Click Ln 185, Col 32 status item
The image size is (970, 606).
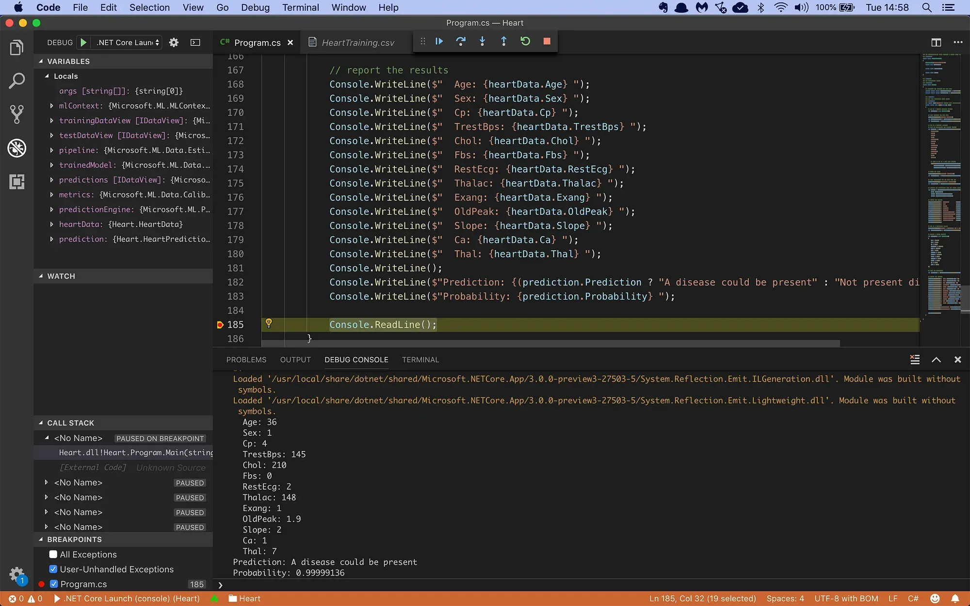pos(702,598)
